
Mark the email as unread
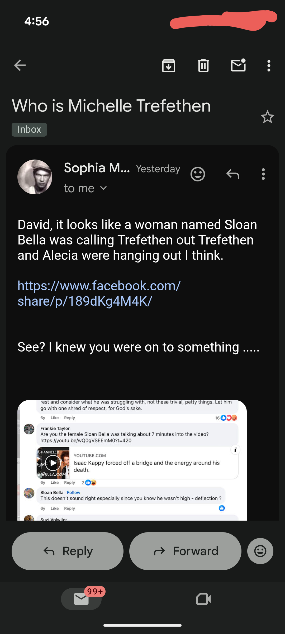[x=238, y=65]
